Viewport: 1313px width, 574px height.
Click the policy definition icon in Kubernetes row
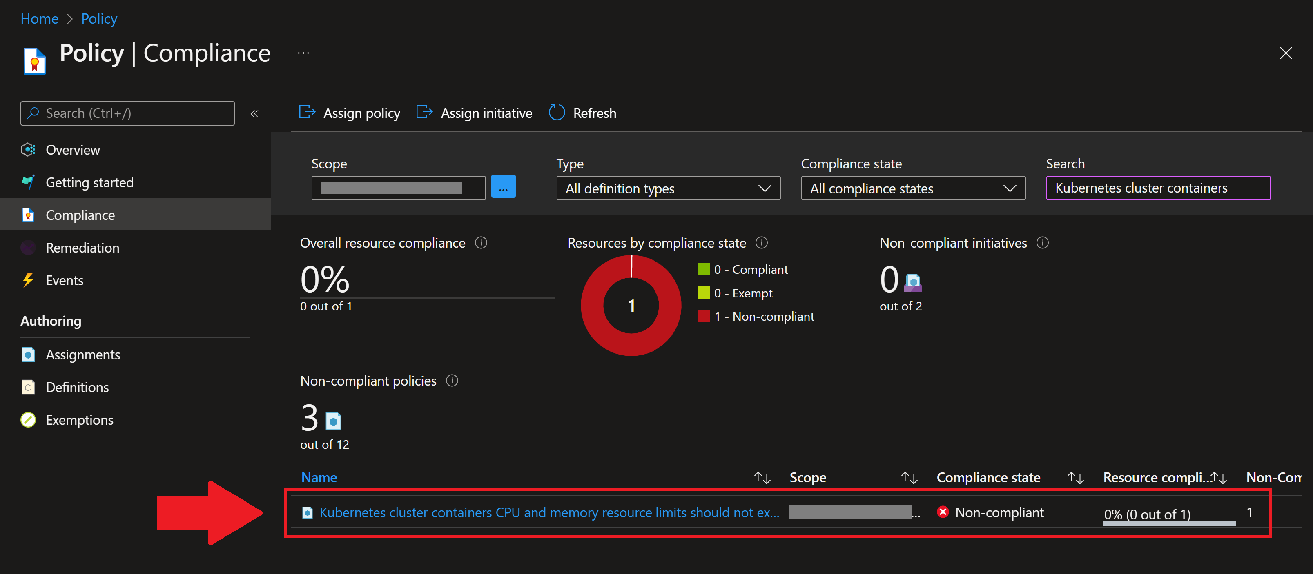click(x=308, y=512)
